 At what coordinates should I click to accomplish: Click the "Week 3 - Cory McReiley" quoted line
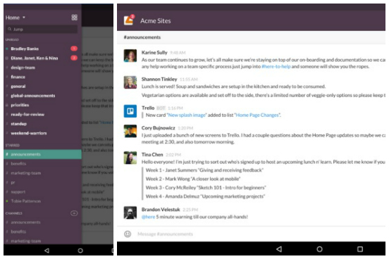[206, 188]
